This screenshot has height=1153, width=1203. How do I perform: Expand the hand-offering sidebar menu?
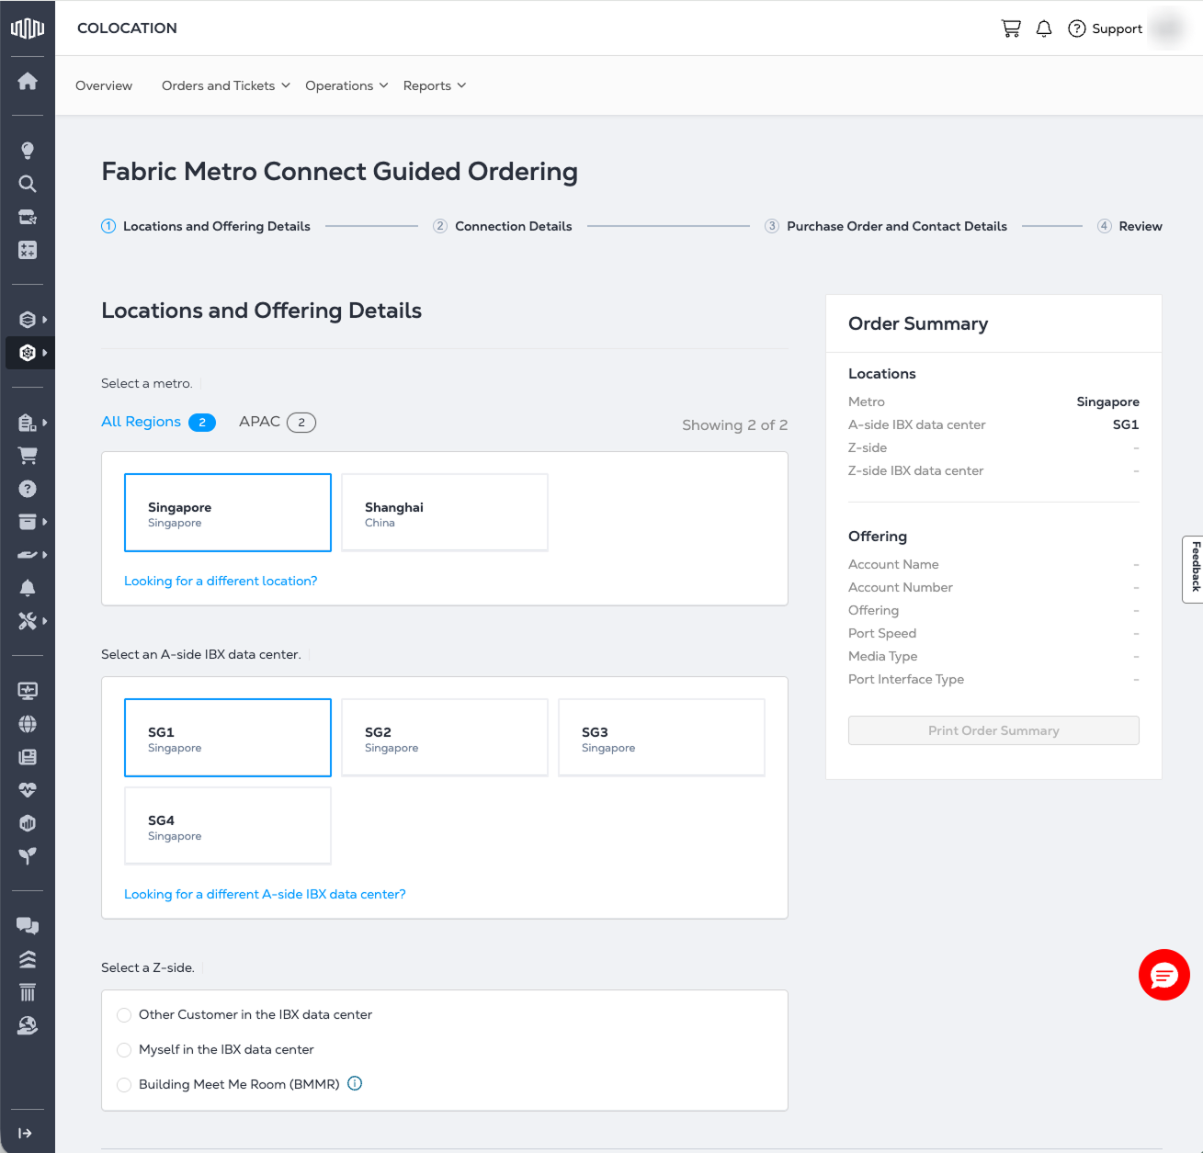tap(31, 555)
